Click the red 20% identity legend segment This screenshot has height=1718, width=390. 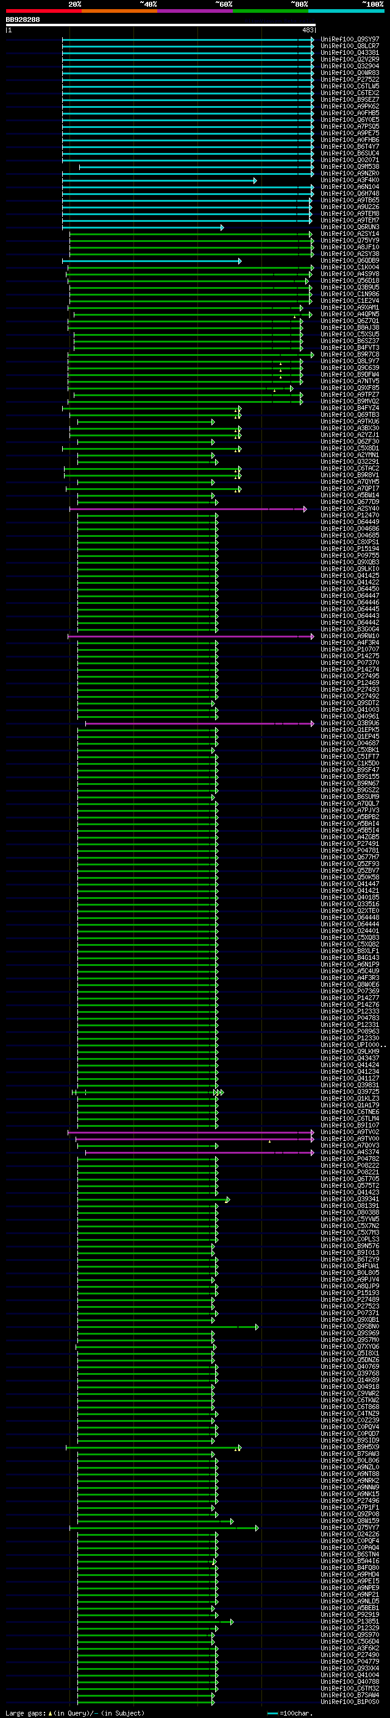(x=43, y=11)
